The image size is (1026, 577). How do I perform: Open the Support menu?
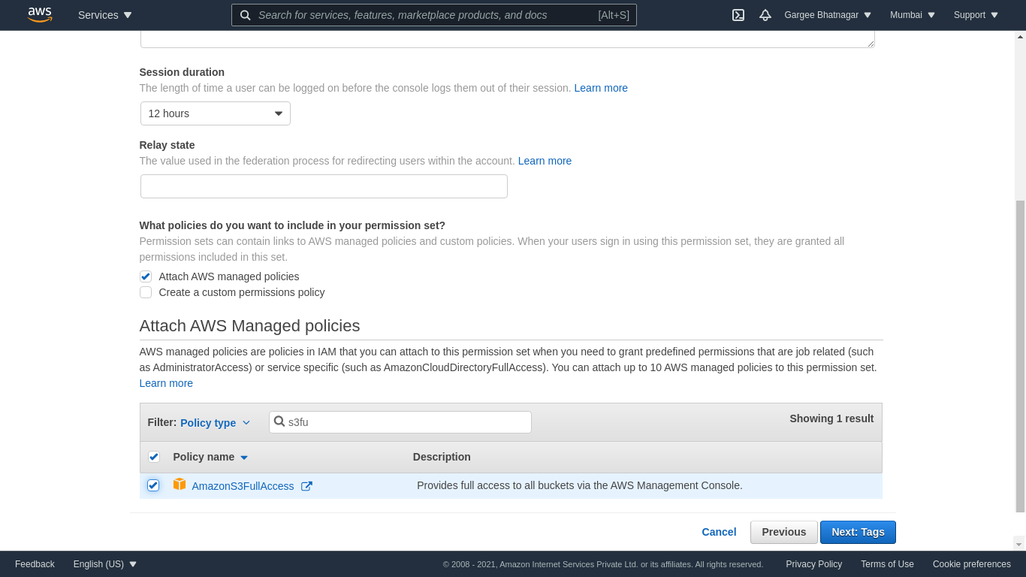976,15
